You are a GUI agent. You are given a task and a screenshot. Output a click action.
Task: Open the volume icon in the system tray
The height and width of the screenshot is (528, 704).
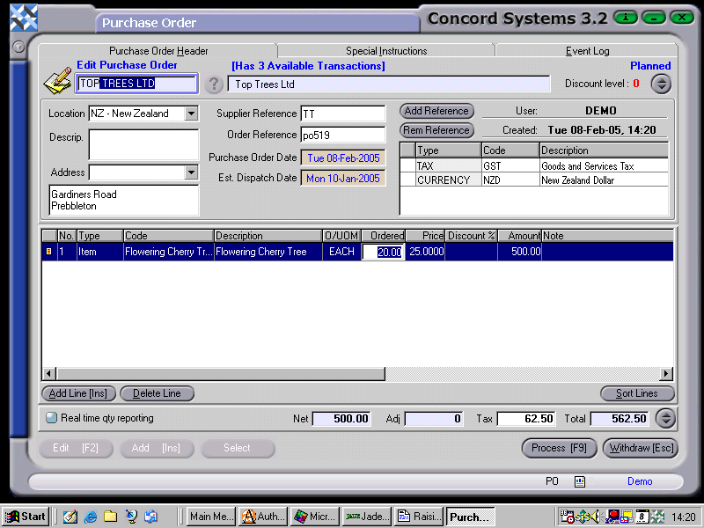click(x=596, y=516)
